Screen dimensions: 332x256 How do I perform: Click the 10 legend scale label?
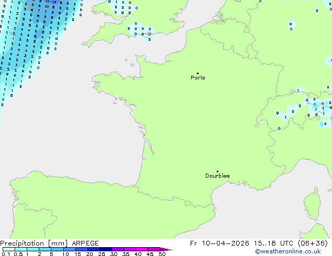(65, 254)
